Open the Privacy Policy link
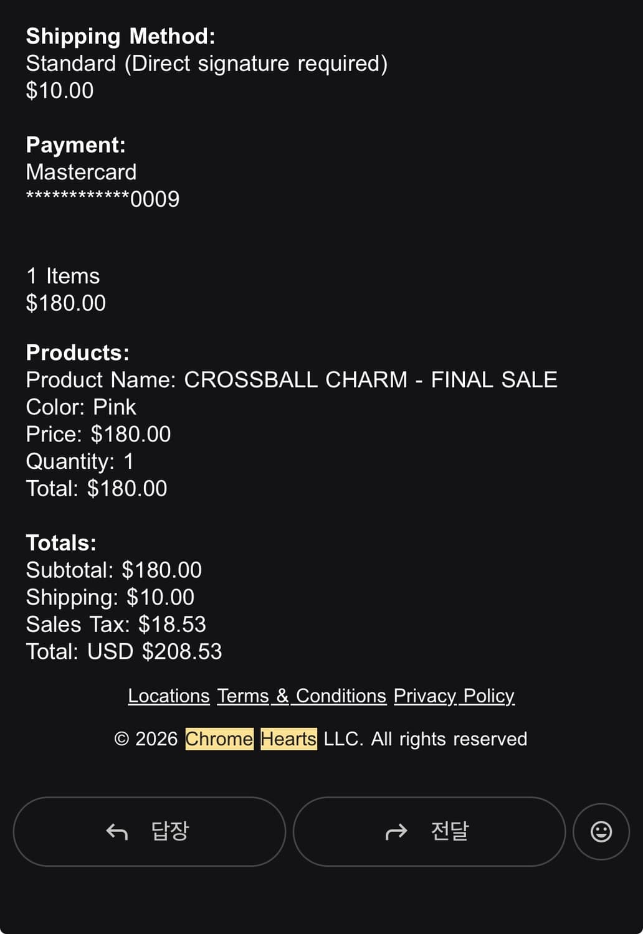 pyautogui.click(x=454, y=696)
